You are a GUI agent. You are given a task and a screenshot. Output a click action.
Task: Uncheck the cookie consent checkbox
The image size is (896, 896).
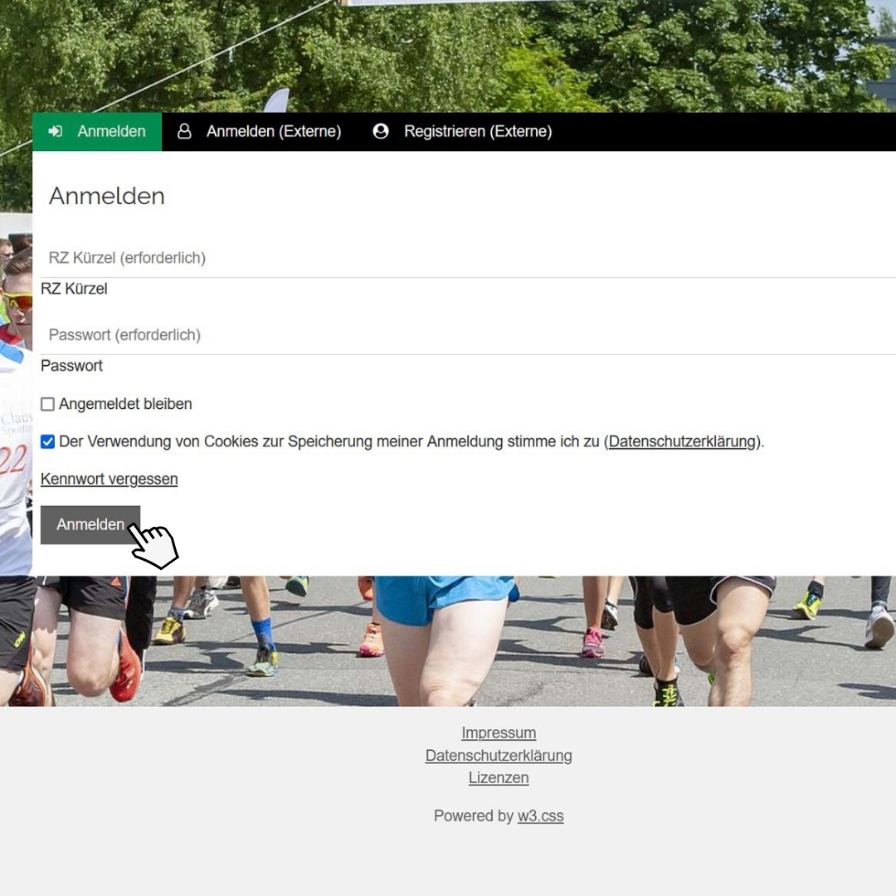point(48,442)
